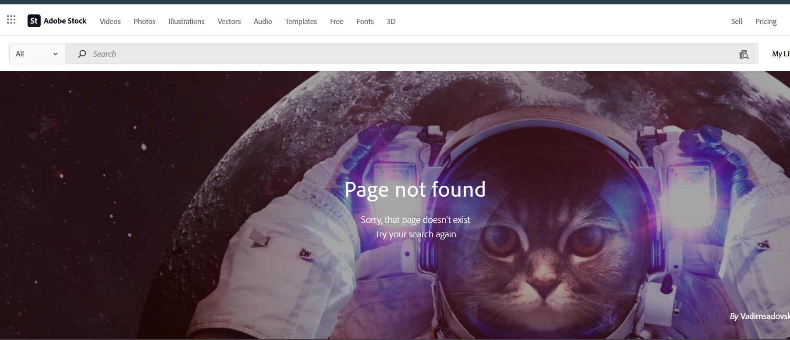790x340 pixels.
Task: Open the My Libraries link
Action: coord(781,54)
